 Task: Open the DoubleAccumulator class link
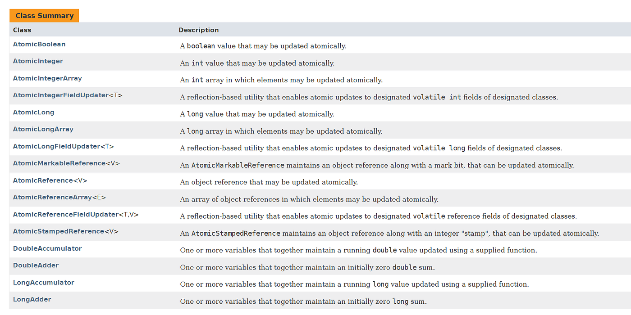pyautogui.click(x=47, y=248)
